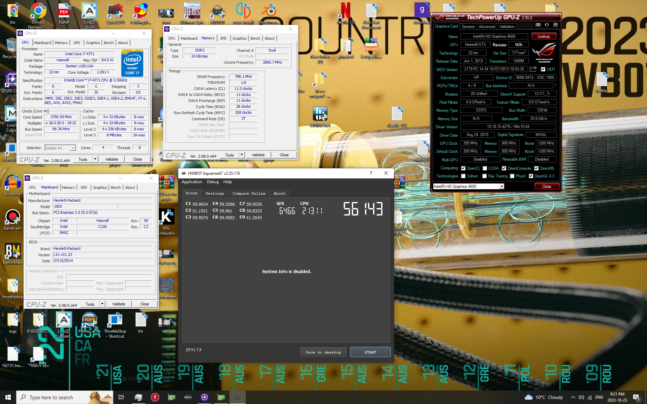Open the BenchMate desktop icon
Viewport: 647px width, 404px height.
pos(13,254)
